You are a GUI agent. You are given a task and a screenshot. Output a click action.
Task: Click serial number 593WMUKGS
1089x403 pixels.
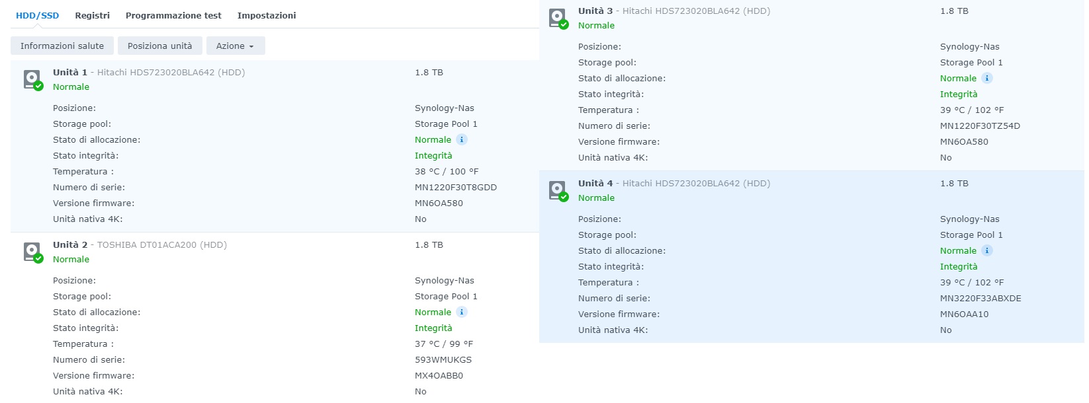coord(443,359)
